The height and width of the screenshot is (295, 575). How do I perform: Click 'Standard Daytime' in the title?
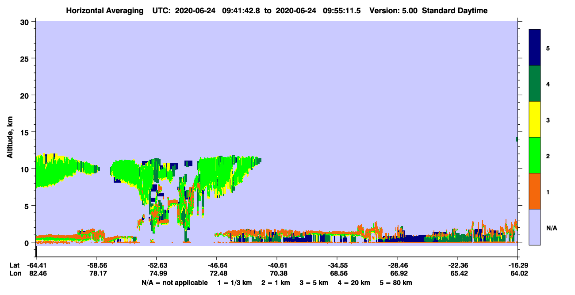pos(454,11)
